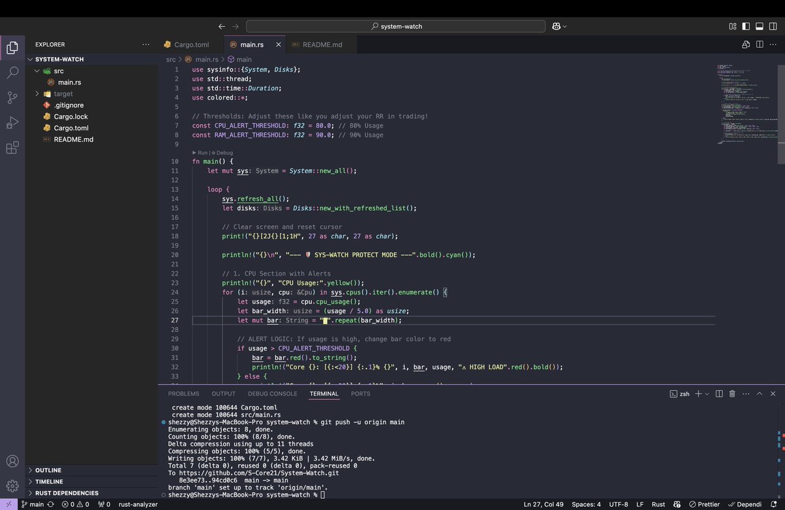Close the main.rs editor tab
Image resolution: width=785 pixels, height=510 pixels.
[x=278, y=45]
